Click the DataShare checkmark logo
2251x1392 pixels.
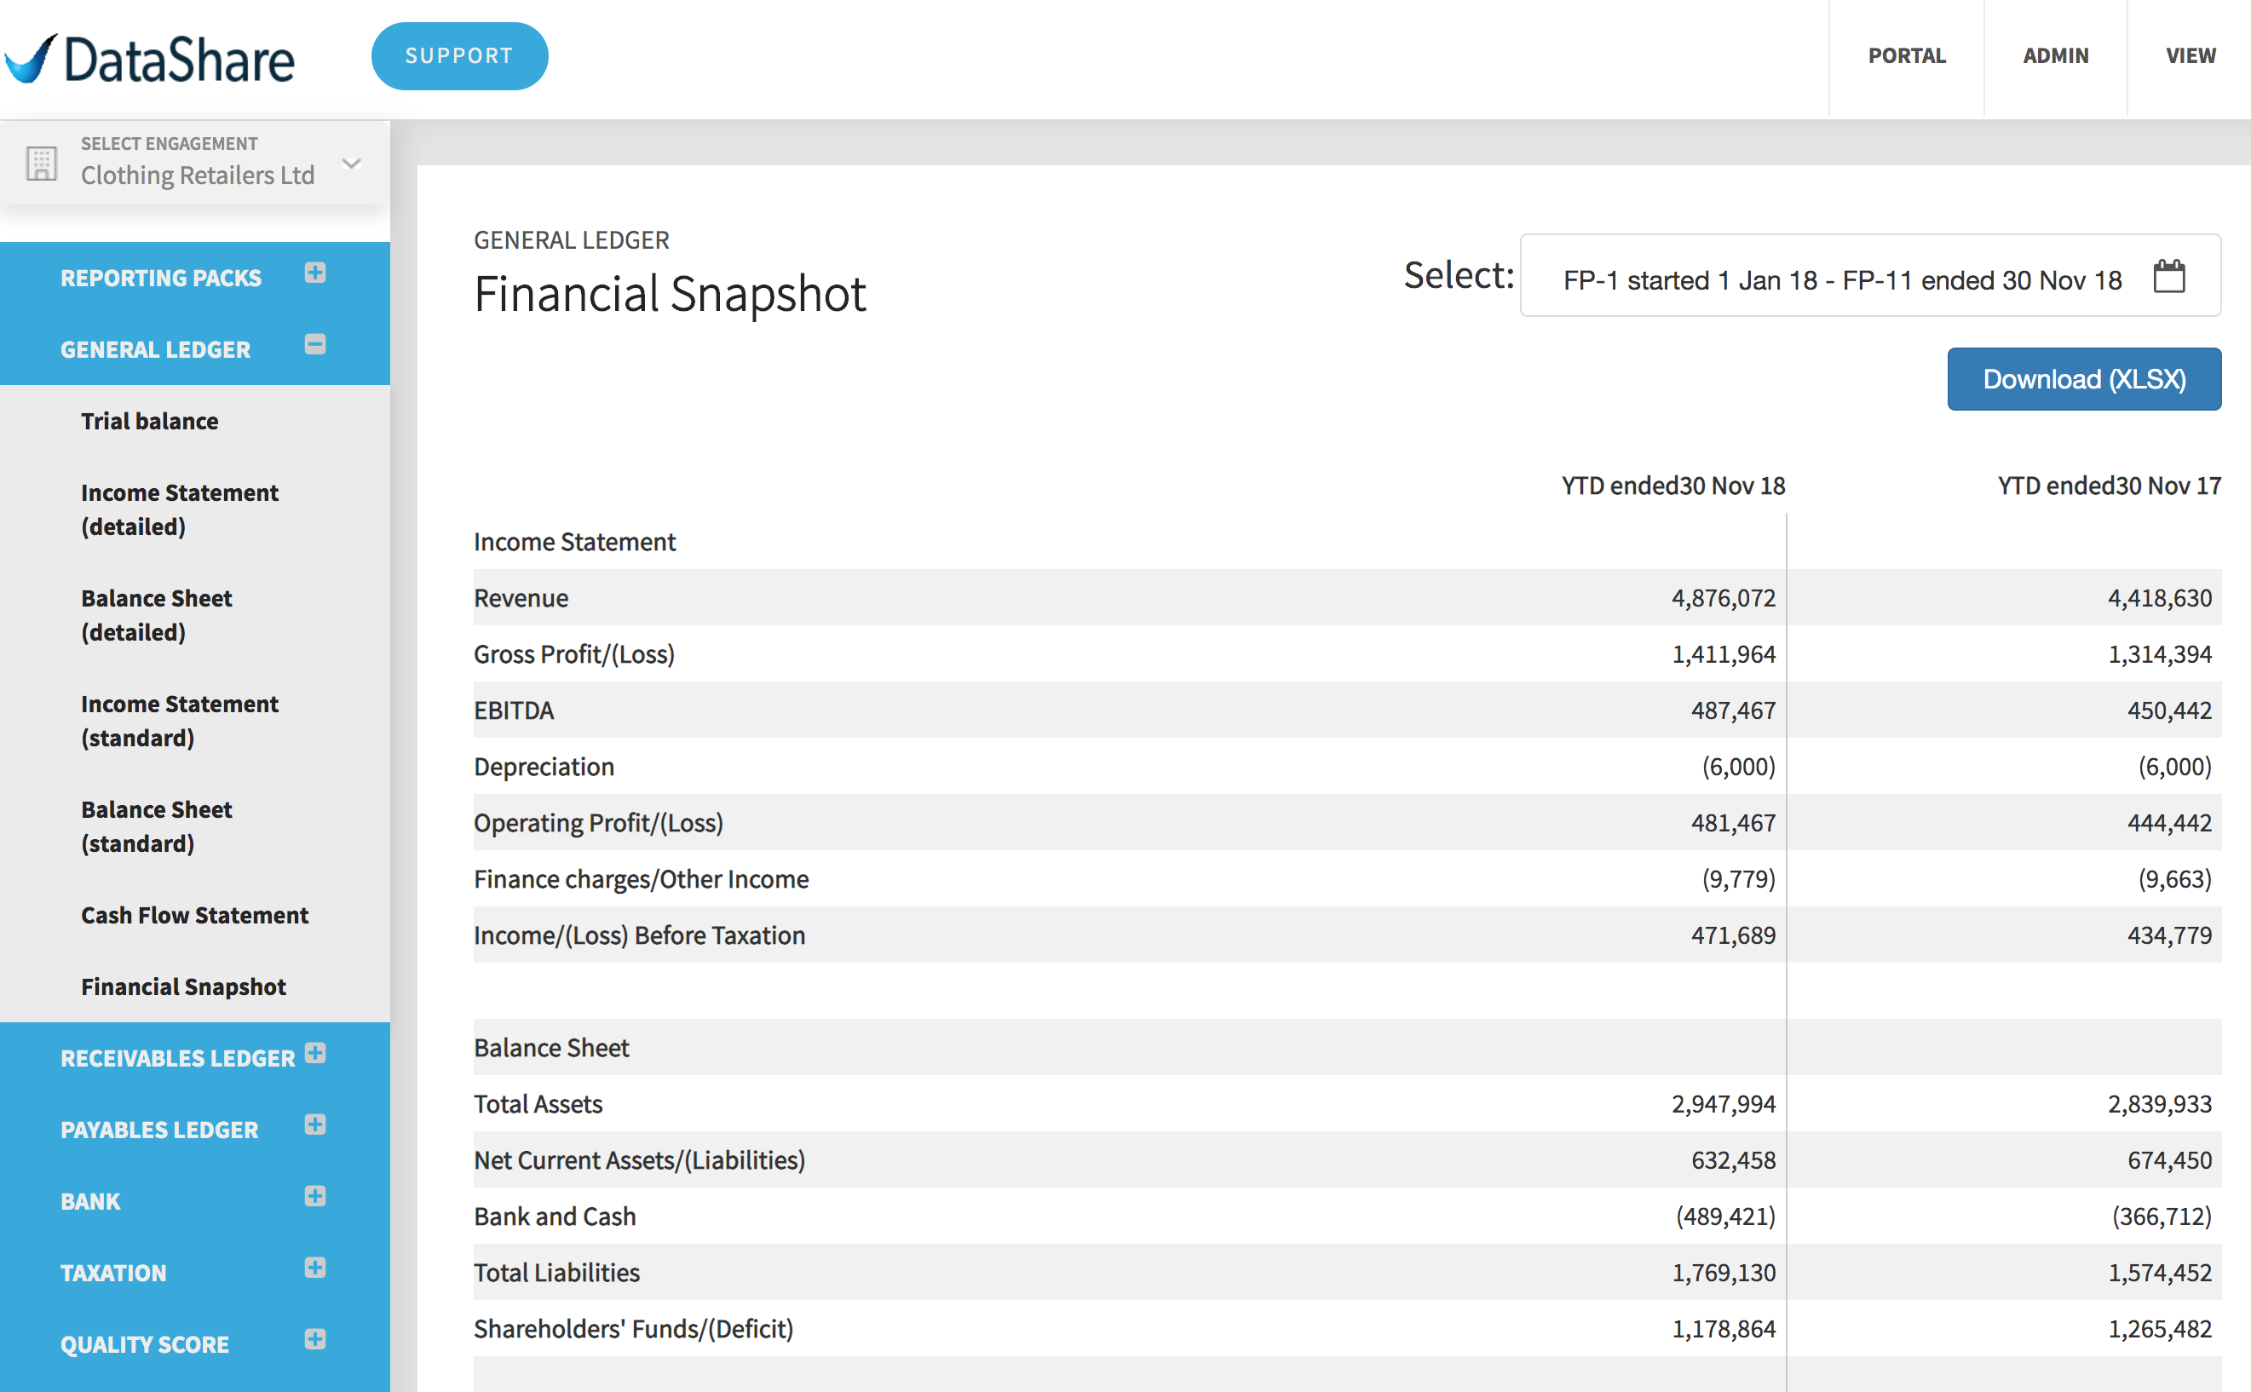coord(32,59)
